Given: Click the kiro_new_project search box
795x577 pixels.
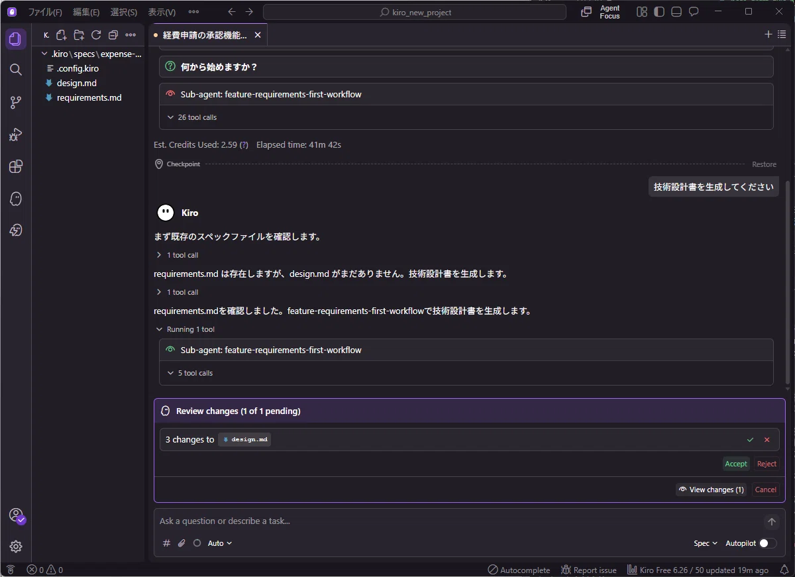Looking at the screenshot, I should tap(415, 12).
